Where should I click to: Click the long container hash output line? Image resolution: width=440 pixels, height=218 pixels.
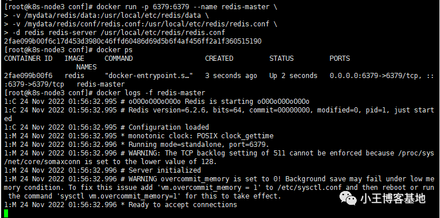click(133, 41)
